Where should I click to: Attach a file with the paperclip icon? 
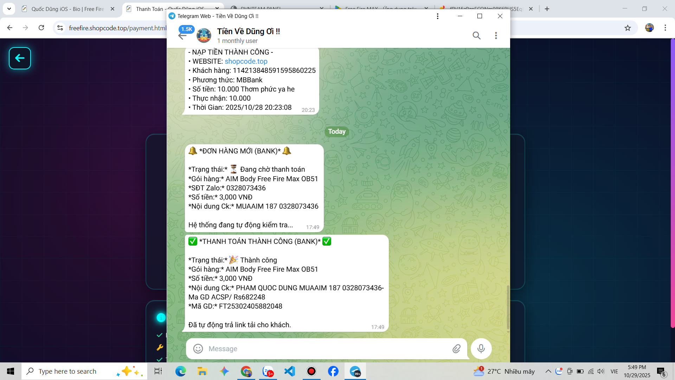tap(456, 349)
